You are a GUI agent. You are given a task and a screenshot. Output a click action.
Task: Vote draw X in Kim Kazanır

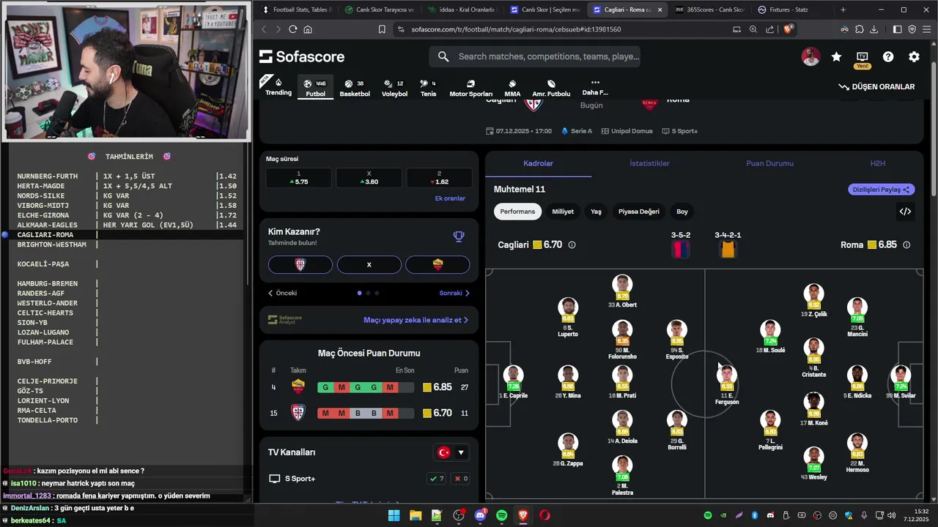tap(369, 264)
